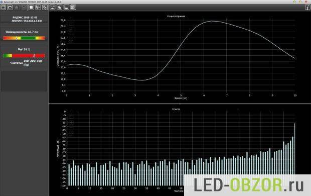Image resolution: width=311 pixels, height=196 pixels.
Task: Show the oscillogram view icon
Action: click(52, 8)
